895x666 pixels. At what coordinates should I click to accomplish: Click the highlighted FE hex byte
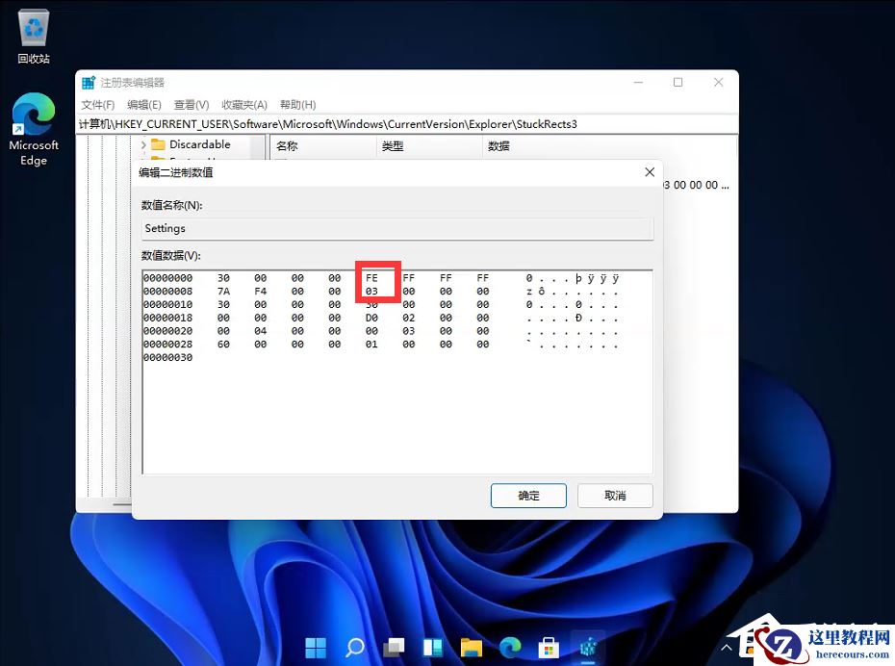371,278
